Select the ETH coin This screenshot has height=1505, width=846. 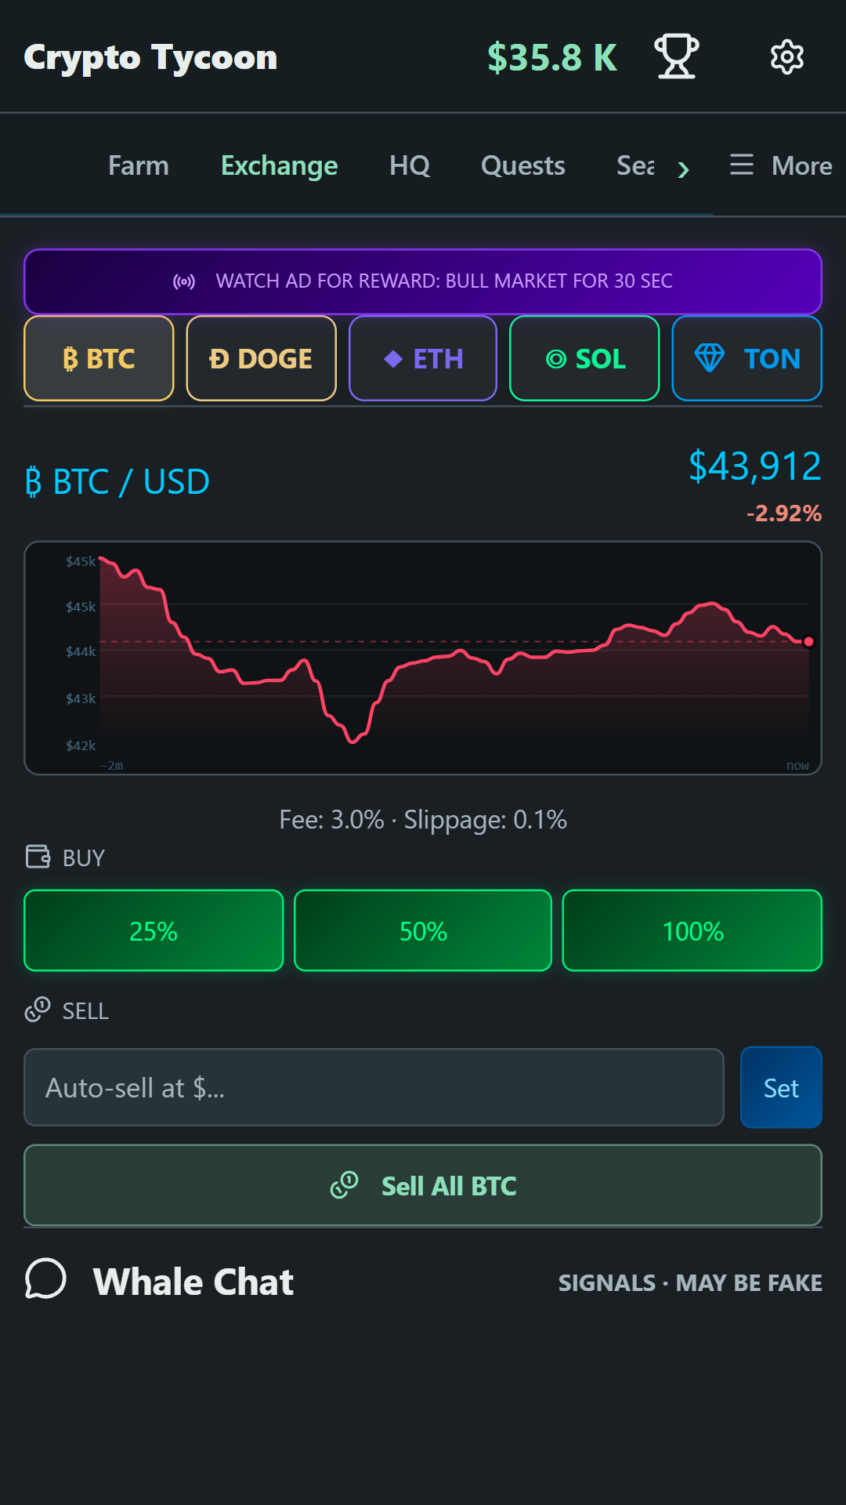tap(423, 358)
